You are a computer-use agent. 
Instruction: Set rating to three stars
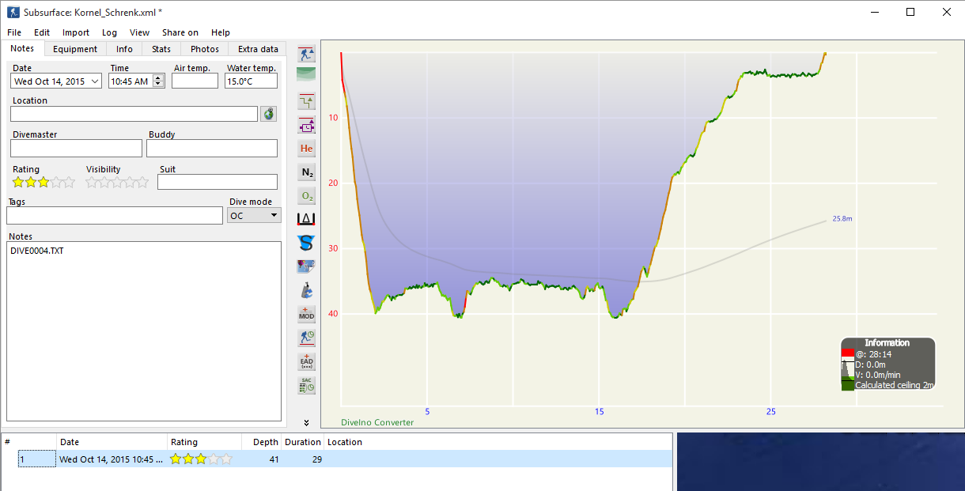coord(44,182)
